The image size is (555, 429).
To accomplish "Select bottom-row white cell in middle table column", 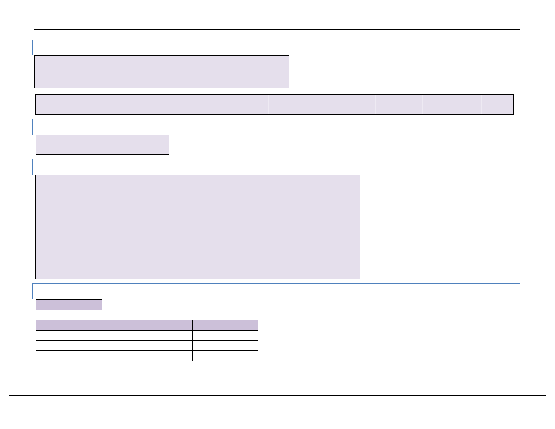I will coord(147,356).
